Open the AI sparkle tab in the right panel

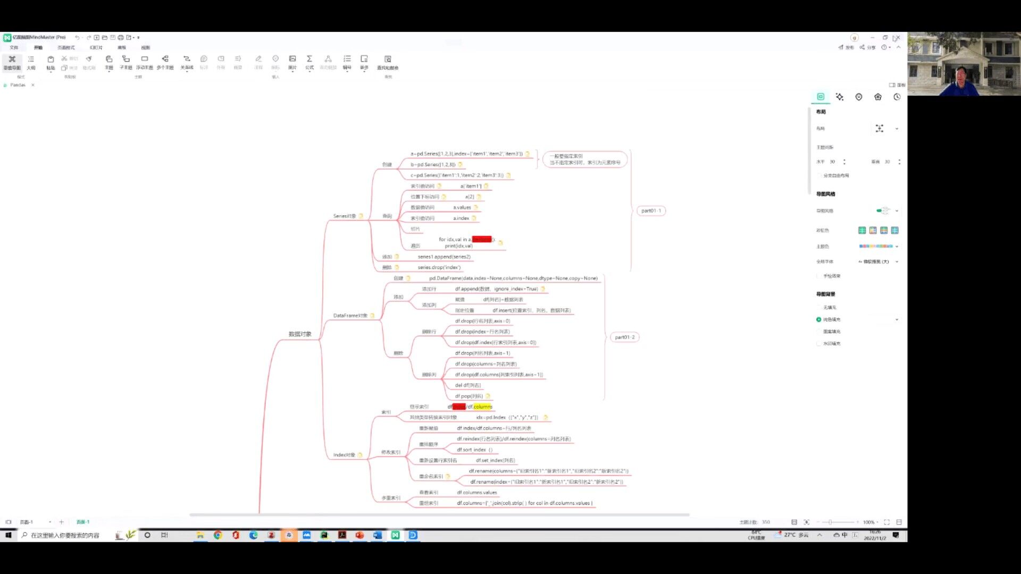click(840, 97)
